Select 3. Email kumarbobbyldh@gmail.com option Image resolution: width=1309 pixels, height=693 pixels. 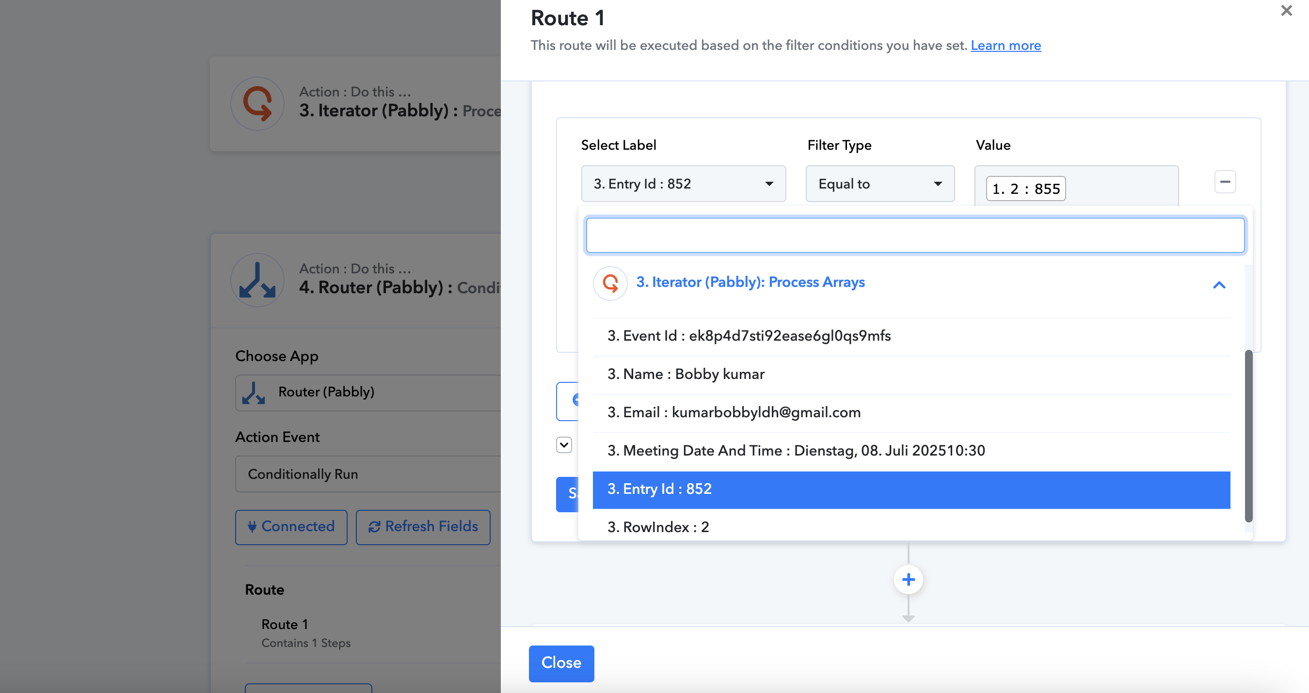(x=911, y=412)
